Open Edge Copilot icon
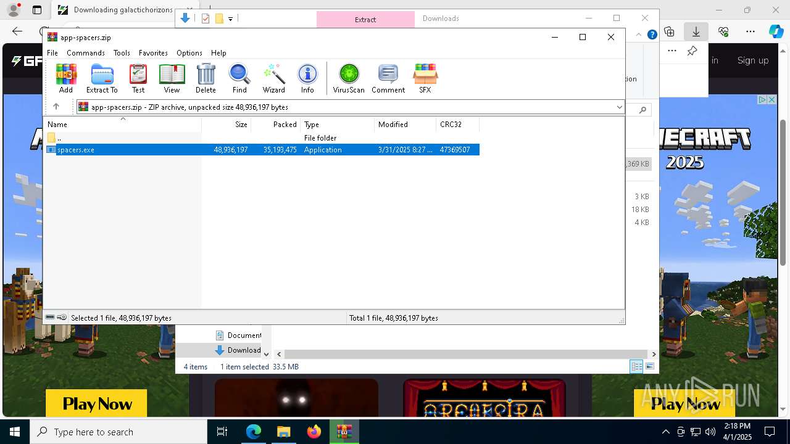Screen dimensions: 790x444 click(776, 31)
